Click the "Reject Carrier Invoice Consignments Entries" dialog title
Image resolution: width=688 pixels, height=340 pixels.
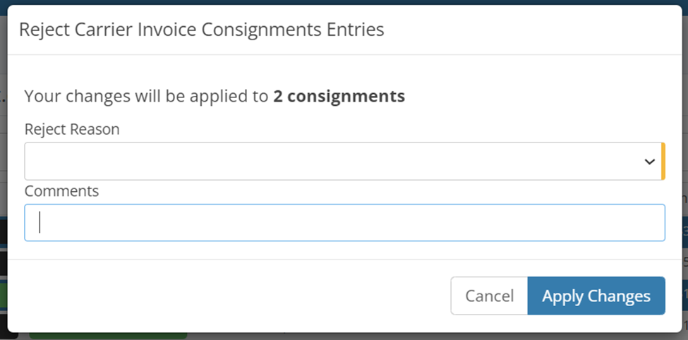click(x=201, y=30)
